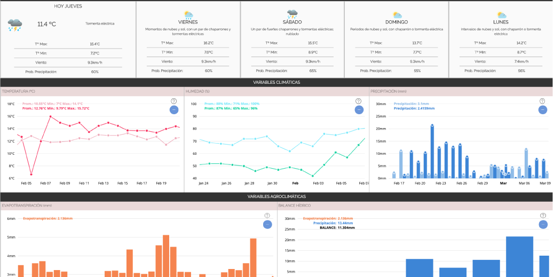Toggle the dark blue legend Precipitación: 2.4159mm
The width and height of the screenshot is (554, 277).
414,108
